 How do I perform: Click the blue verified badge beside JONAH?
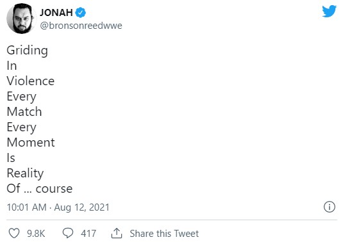tap(81, 12)
